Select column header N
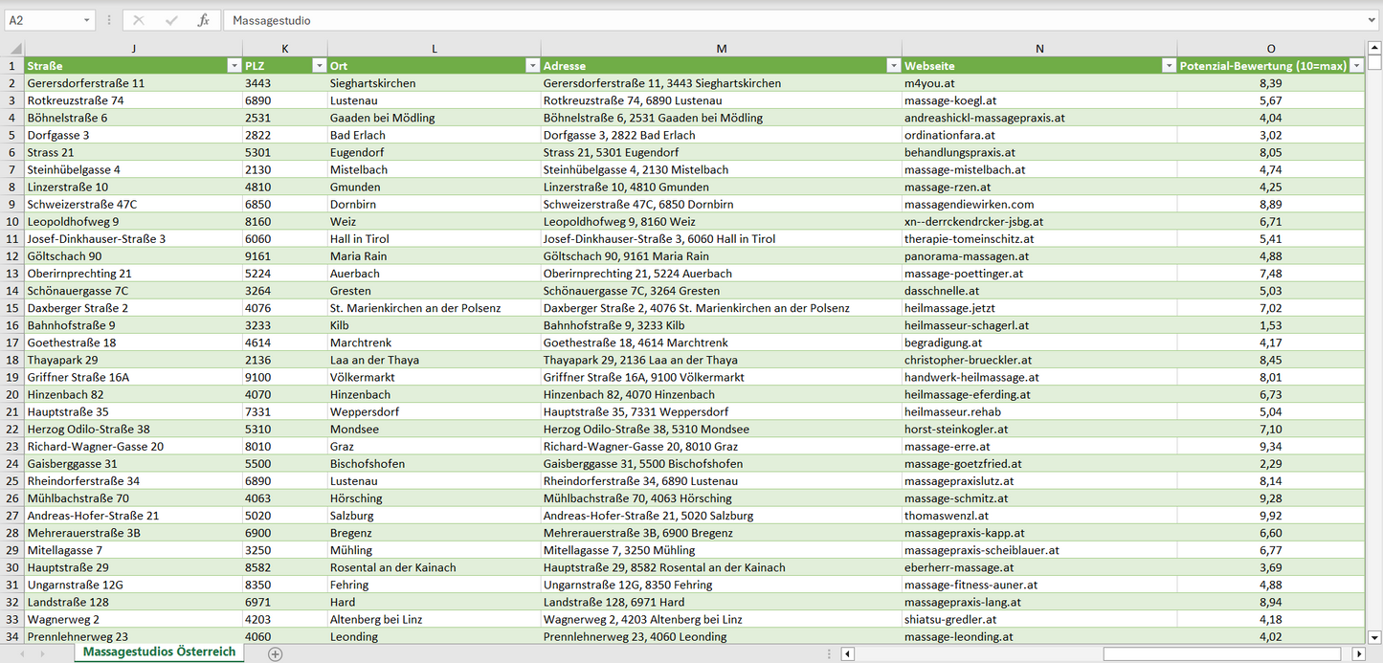This screenshot has height=663, width=1383. pyautogui.click(x=1039, y=48)
